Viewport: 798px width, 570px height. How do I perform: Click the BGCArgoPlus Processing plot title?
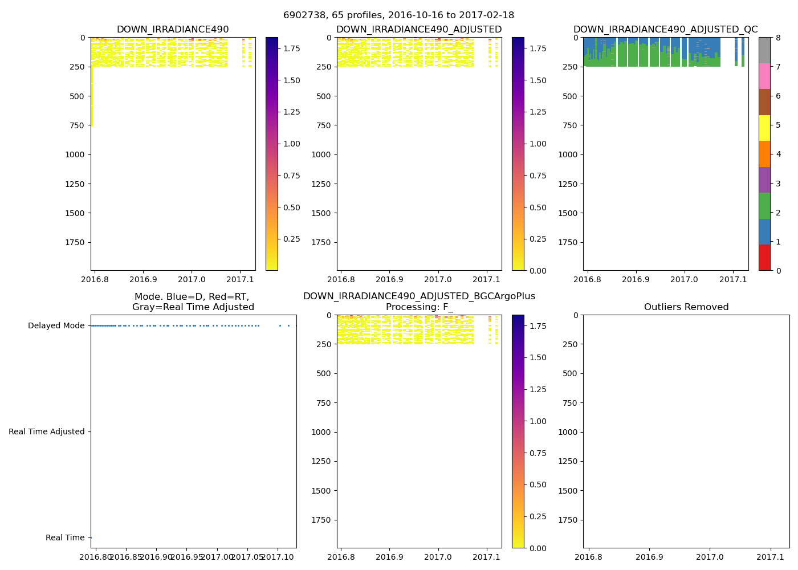pyautogui.click(x=419, y=302)
